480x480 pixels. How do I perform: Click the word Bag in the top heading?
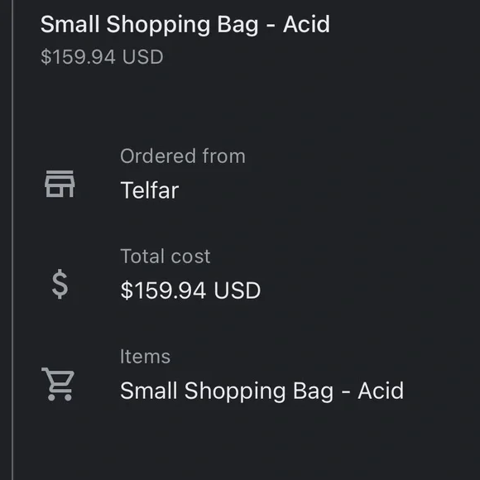click(238, 25)
